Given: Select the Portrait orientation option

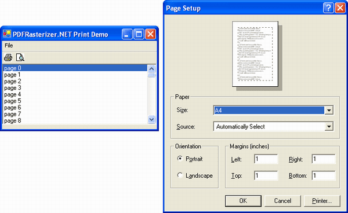Looking at the screenshot, I should pyautogui.click(x=190, y=159).
